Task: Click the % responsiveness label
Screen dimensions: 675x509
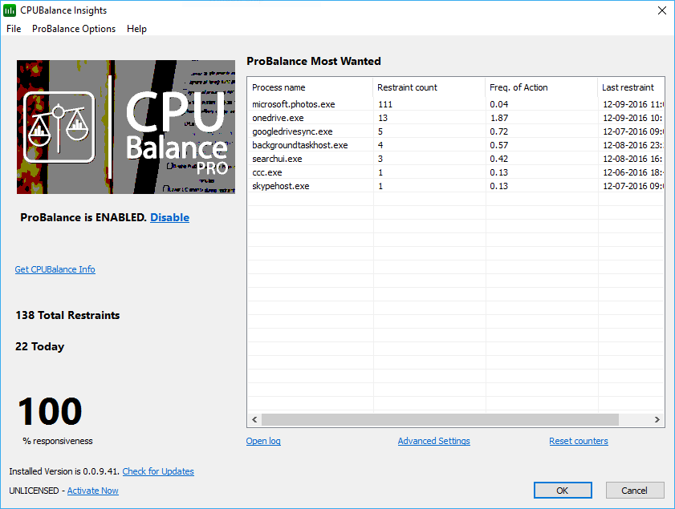Action: [x=58, y=441]
